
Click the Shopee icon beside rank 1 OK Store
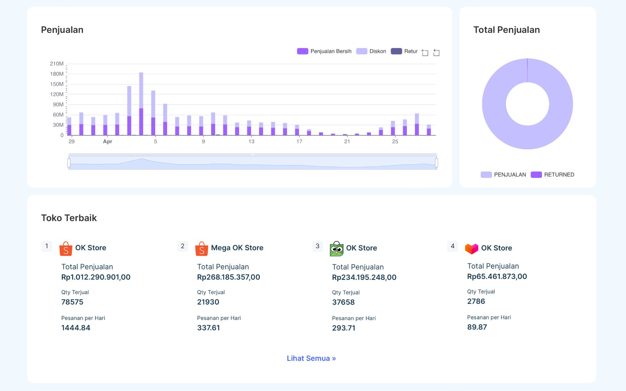(66, 248)
